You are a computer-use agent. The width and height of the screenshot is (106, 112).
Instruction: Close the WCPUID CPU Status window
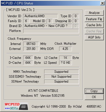[102, 3]
